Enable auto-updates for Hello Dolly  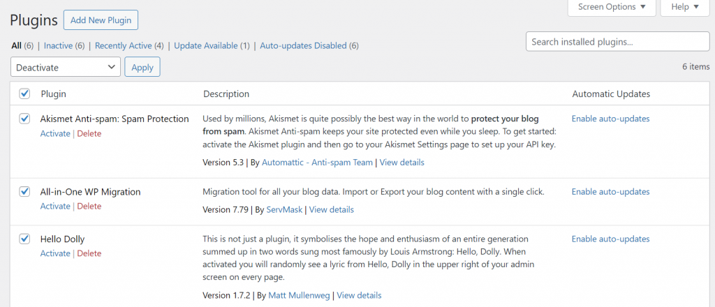pyautogui.click(x=610, y=239)
